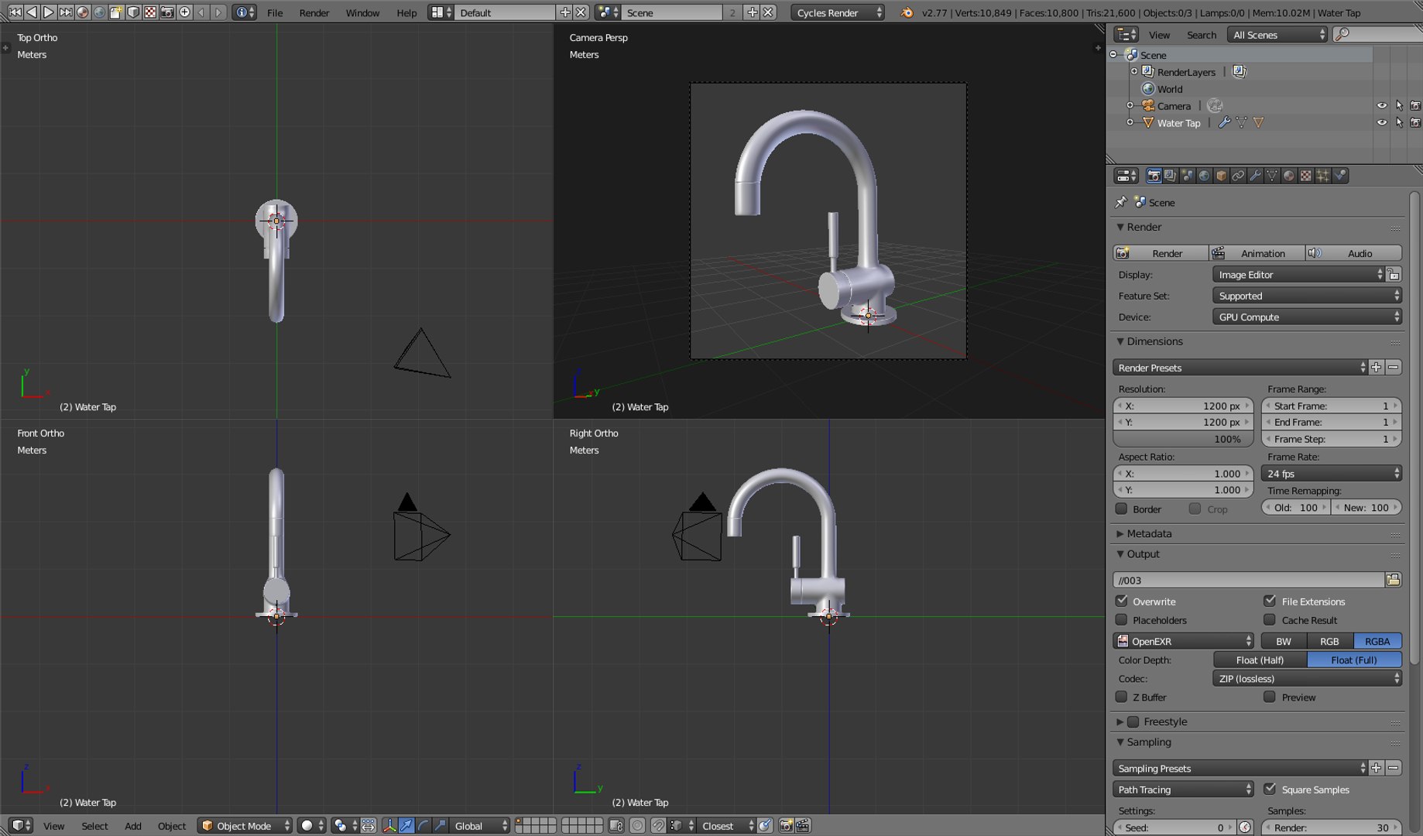The image size is (1423, 836).
Task: Toggle the Square Samples checkbox
Action: click(1270, 789)
